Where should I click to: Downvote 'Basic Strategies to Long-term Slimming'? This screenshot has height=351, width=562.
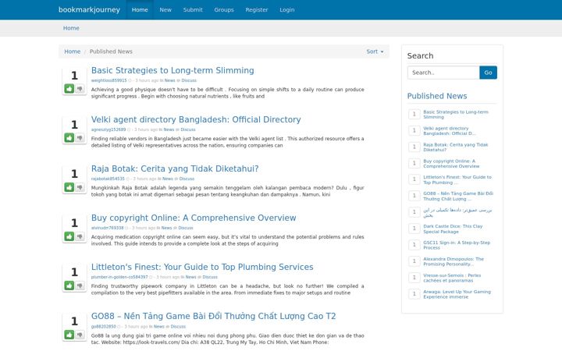click(x=80, y=88)
